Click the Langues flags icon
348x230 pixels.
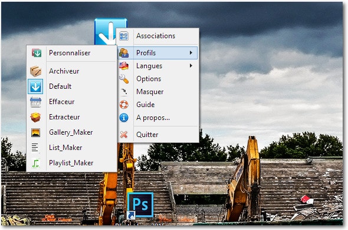point(124,66)
